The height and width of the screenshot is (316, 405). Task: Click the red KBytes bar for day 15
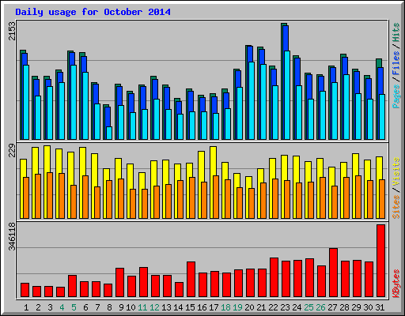(191, 279)
